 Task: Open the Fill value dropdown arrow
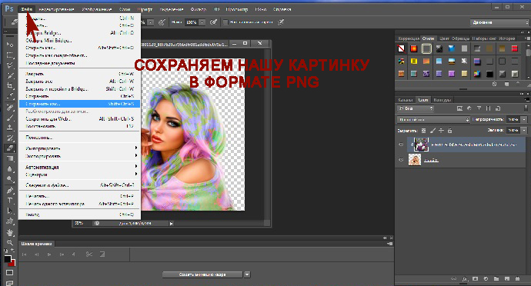pyautogui.click(x=524, y=130)
